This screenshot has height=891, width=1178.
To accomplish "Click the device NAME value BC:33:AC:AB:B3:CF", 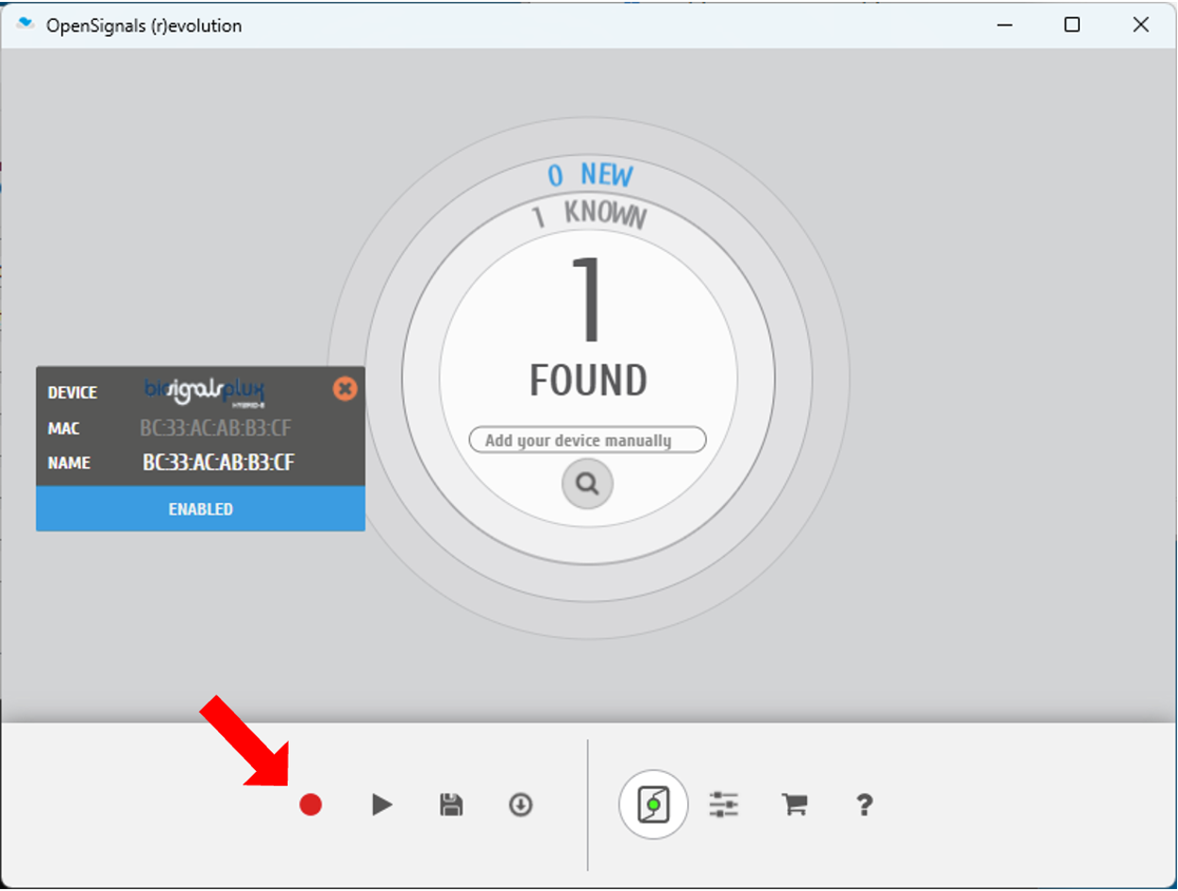I will pyautogui.click(x=218, y=462).
